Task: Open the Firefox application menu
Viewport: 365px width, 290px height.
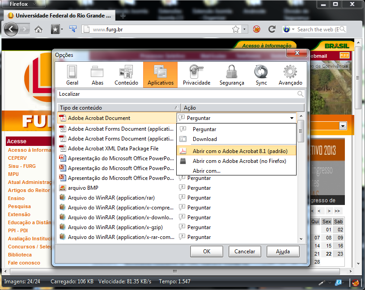Action: pyautogui.click(x=23, y=4)
